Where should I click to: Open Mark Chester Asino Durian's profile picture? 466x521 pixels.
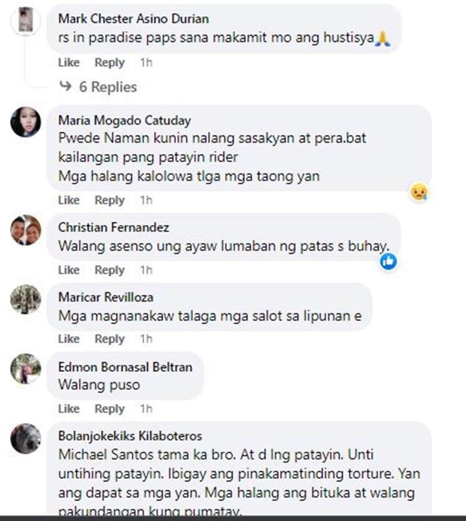click(x=25, y=20)
